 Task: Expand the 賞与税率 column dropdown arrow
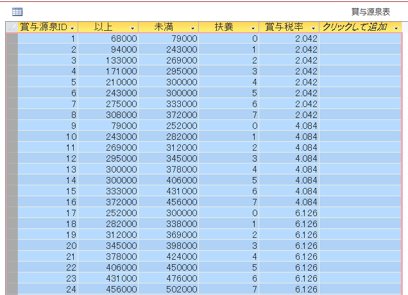coord(314,28)
